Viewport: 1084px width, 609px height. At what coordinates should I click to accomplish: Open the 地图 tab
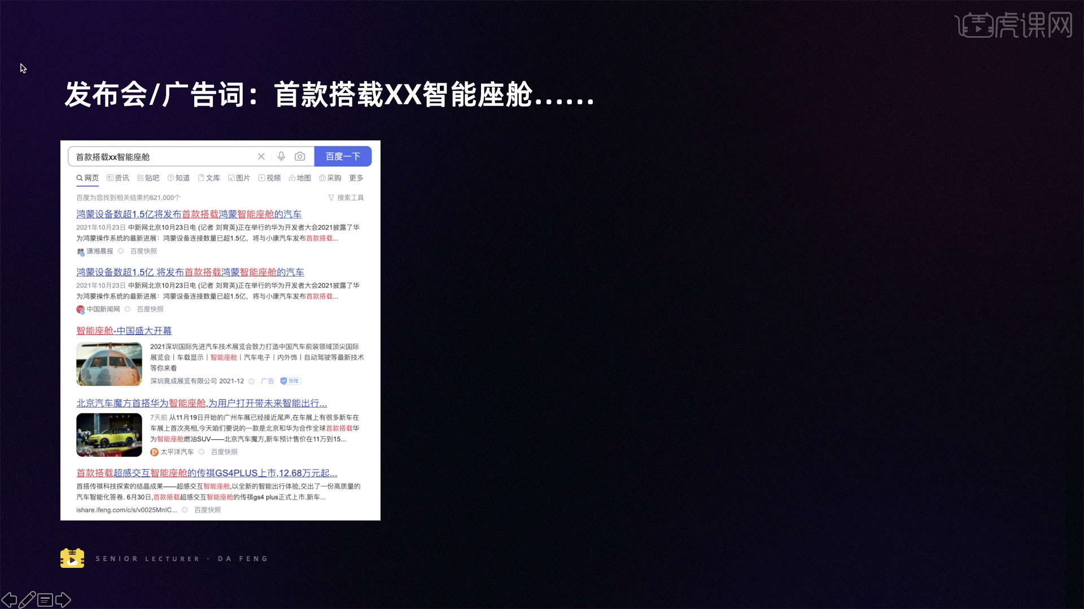[x=300, y=178]
